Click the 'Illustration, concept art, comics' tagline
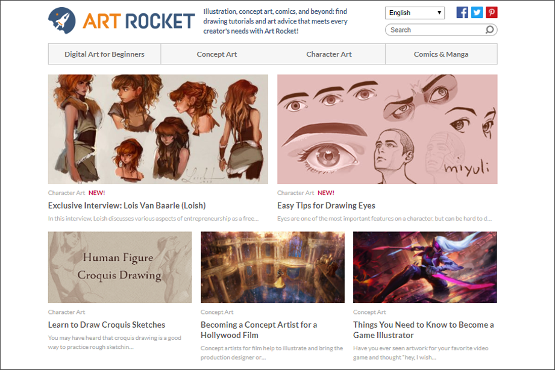Screen dimensions: 555x370 coord(275,21)
